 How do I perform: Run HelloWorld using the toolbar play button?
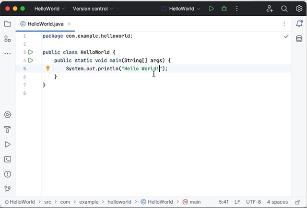tap(211, 9)
